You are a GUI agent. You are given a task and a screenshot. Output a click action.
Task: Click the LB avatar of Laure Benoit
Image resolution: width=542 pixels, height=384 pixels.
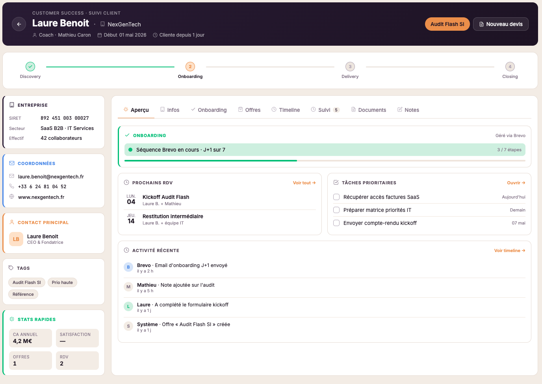16,239
